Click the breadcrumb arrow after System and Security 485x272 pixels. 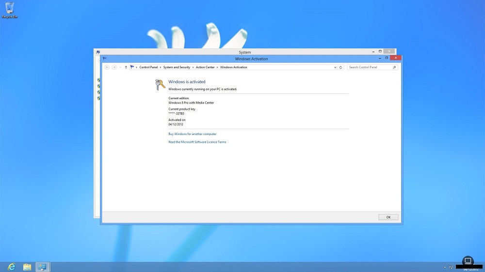point(193,67)
